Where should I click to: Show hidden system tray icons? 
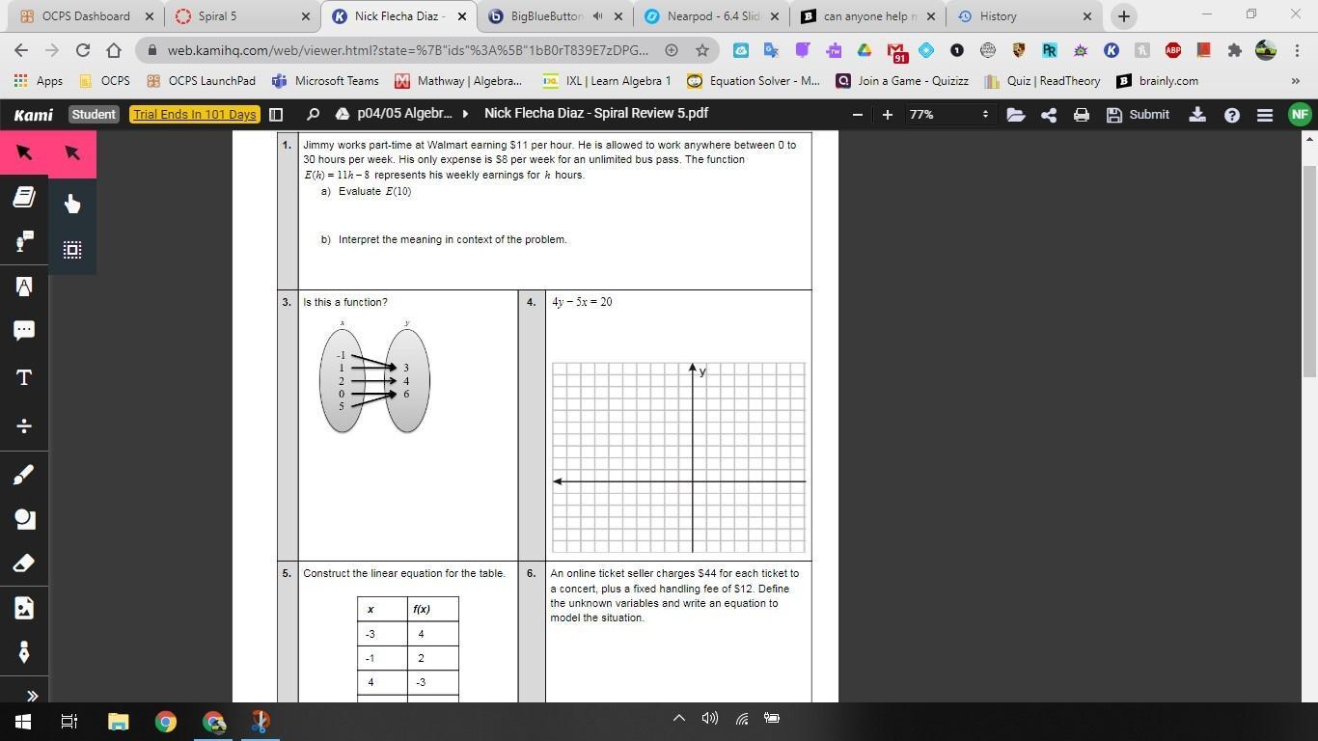pyautogui.click(x=679, y=718)
